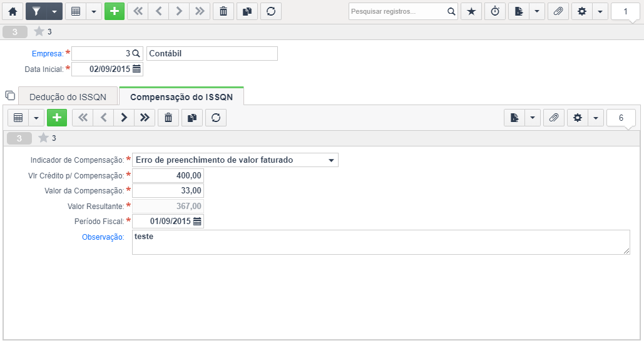Open the Empresa label link
The image size is (644, 343).
click(48, 54)
